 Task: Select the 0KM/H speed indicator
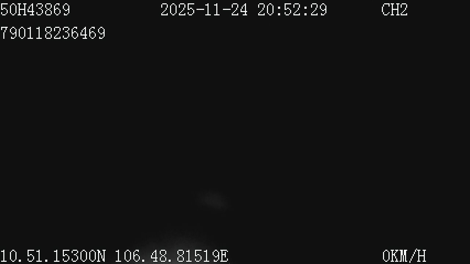[x=404, y=256]
